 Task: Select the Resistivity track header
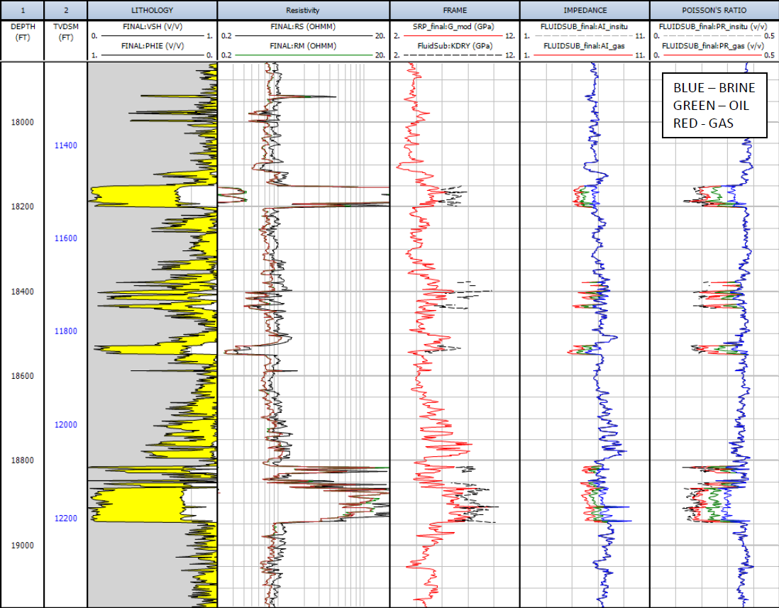tap(303, 10)
